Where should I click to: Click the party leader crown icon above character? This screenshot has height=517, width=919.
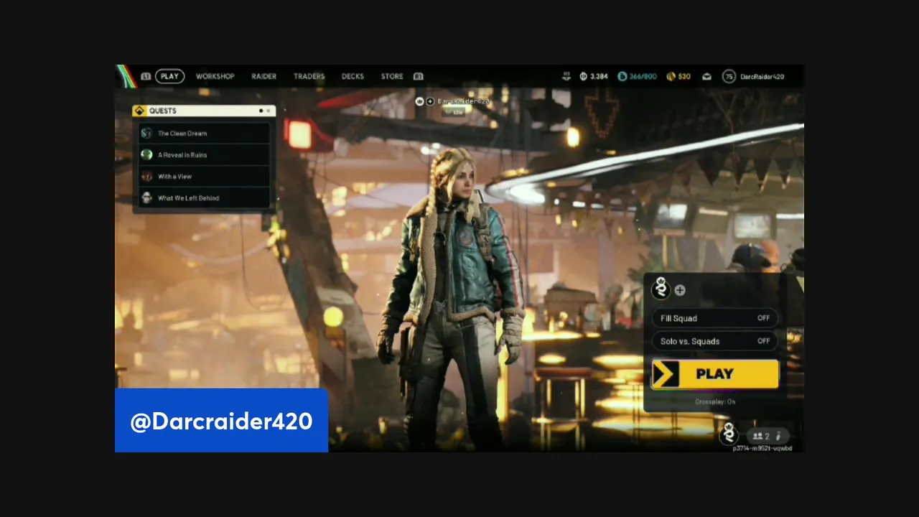pyautogui.click(x=420, y=101)
